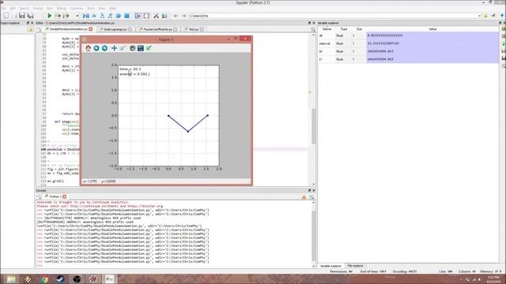Screen dimensions: 506x284
Task: Select the interval variable value cell
Action: click(x=432, y=43)
